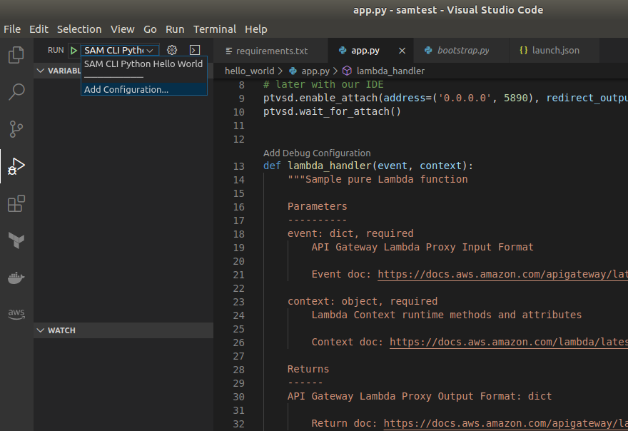Switch to the requirements.txt tab
The height and width of the screenshot is (431, 628).
[270, 51]
